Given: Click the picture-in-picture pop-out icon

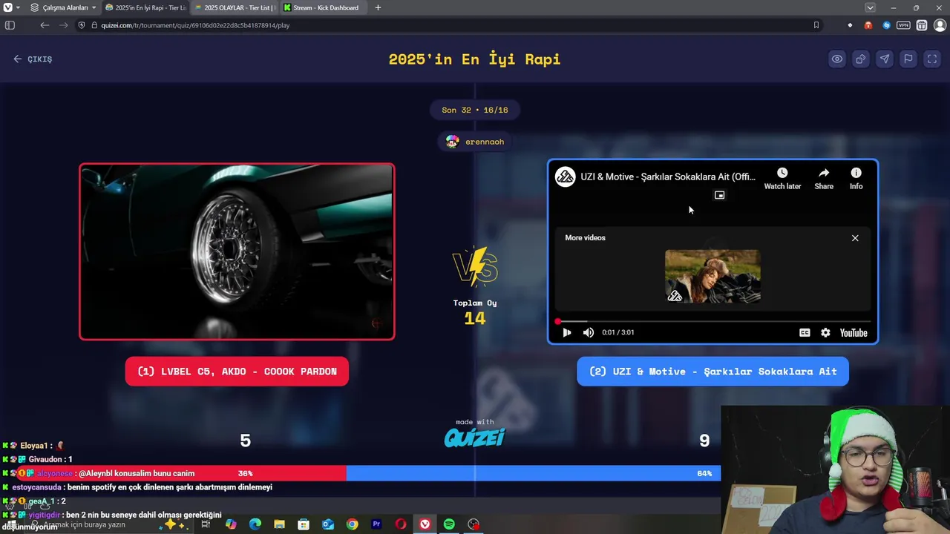Looking at the screenshot, I should [x=719, y=195].
